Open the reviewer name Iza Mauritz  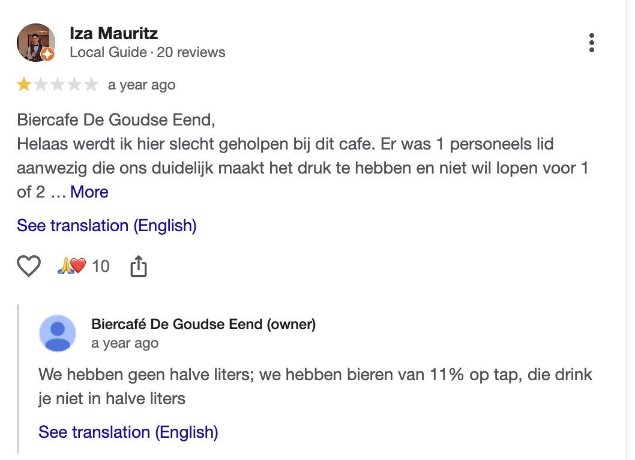point(114,33)
